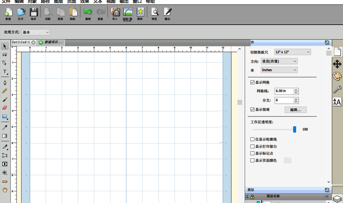Open the 视图 (View) menu
Screen dimensions: 343x203
click(x=111, y=2)
